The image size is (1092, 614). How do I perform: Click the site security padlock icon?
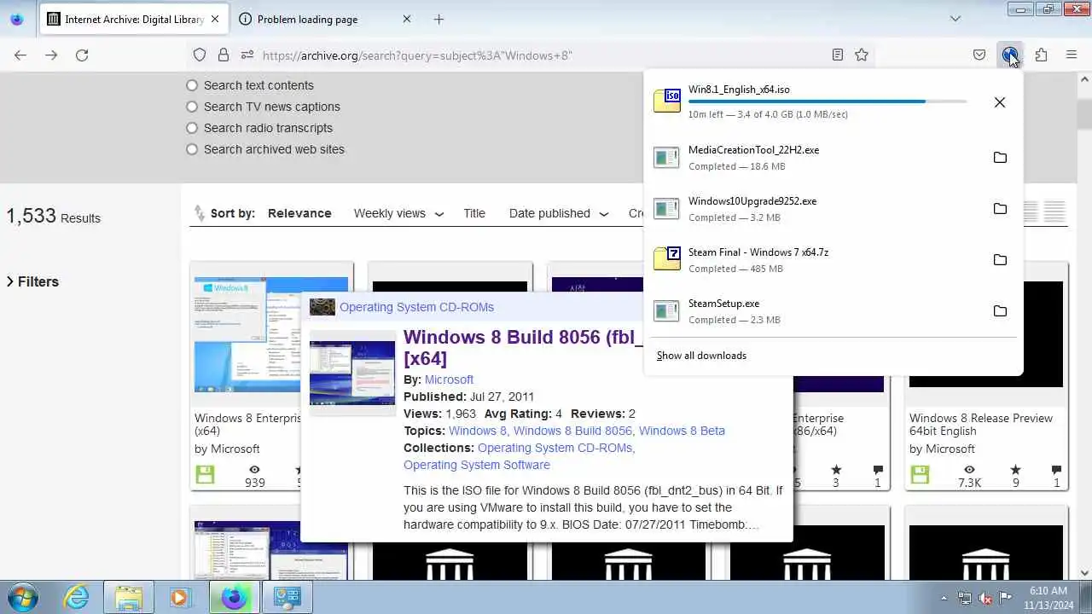224,55
